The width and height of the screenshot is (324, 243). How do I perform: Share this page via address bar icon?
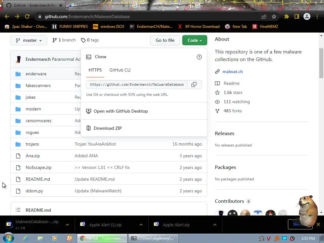tap(264, 17)
